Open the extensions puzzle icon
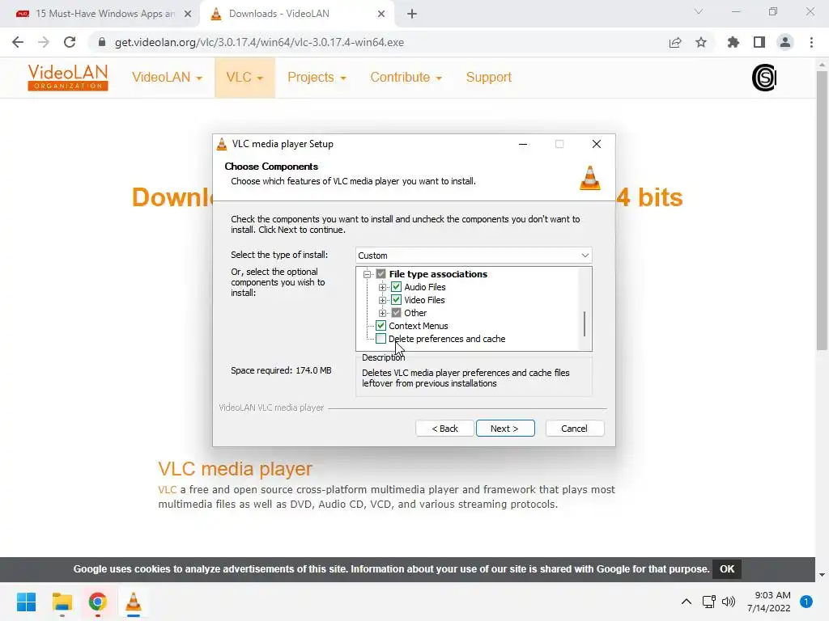This screenshot has height=621, width=829. click(x=733, y=42)
